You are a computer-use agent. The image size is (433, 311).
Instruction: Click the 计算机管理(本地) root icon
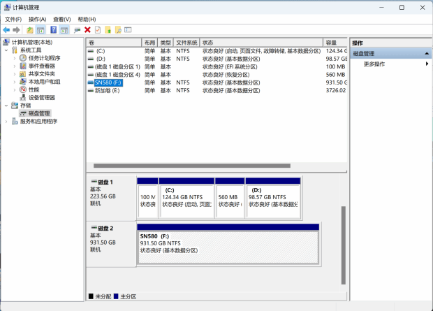tap(6, 43)
